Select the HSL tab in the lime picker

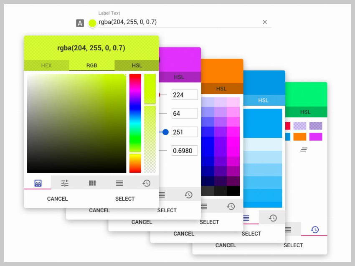coord(137,65)
